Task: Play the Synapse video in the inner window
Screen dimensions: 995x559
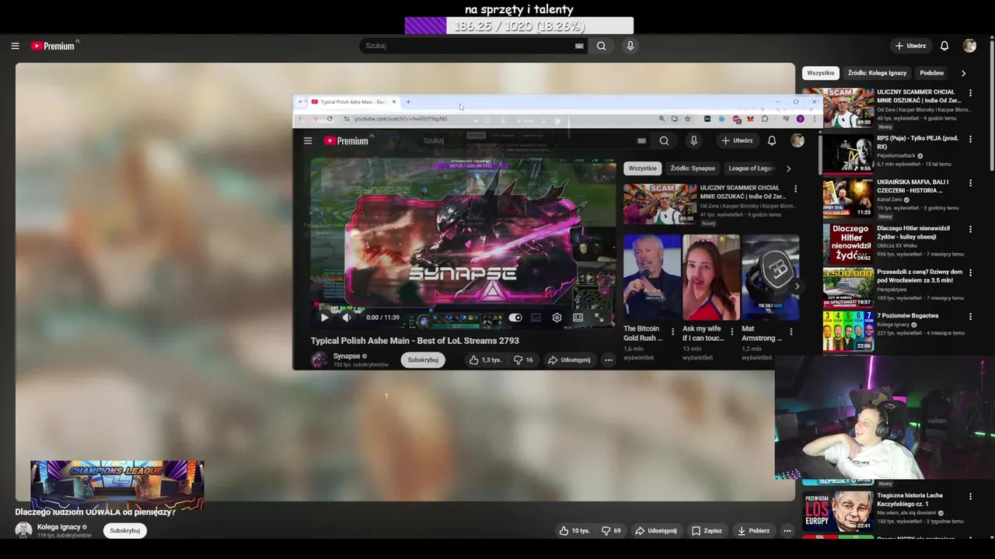Action: click(x=324, y=318)
